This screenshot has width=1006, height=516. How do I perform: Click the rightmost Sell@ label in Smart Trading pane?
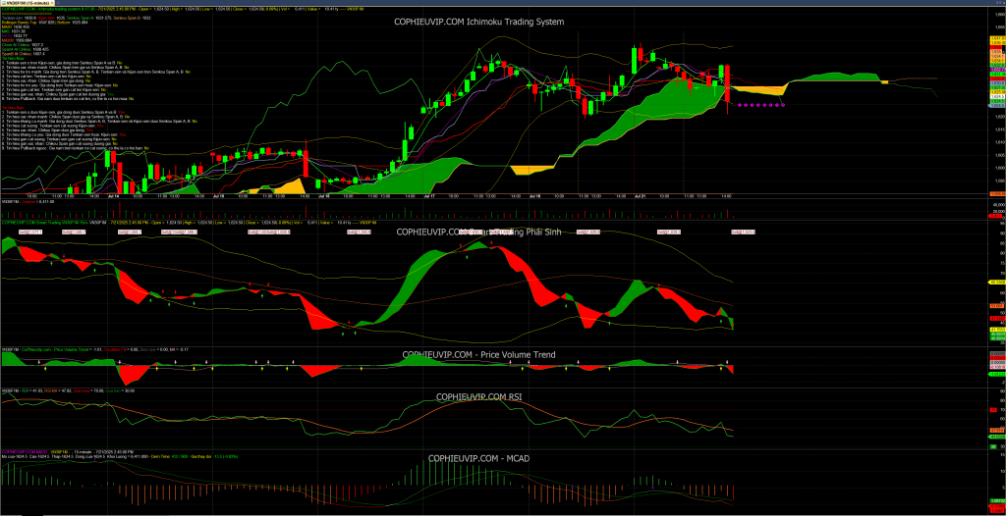[x=743, y=232]
